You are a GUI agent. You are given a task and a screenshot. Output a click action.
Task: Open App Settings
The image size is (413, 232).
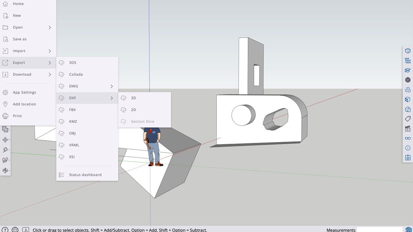27,92
